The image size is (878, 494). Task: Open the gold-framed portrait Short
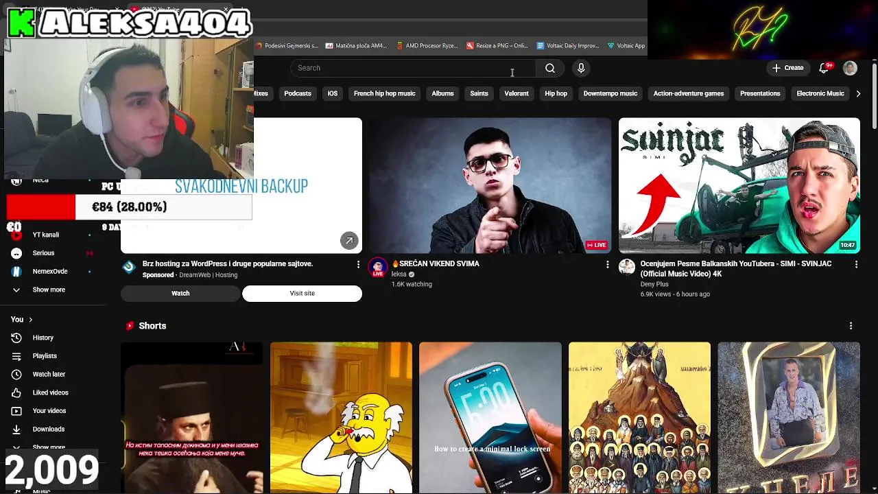click(x=789, y=417)
